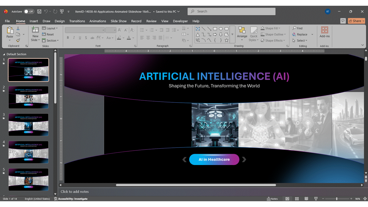The height and width of the screenshot is (207, 368).
Task: Switch to the Developer tab
Action: click(180, 21)
